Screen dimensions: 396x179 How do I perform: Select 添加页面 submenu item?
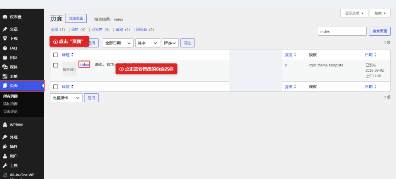[10, 104]
